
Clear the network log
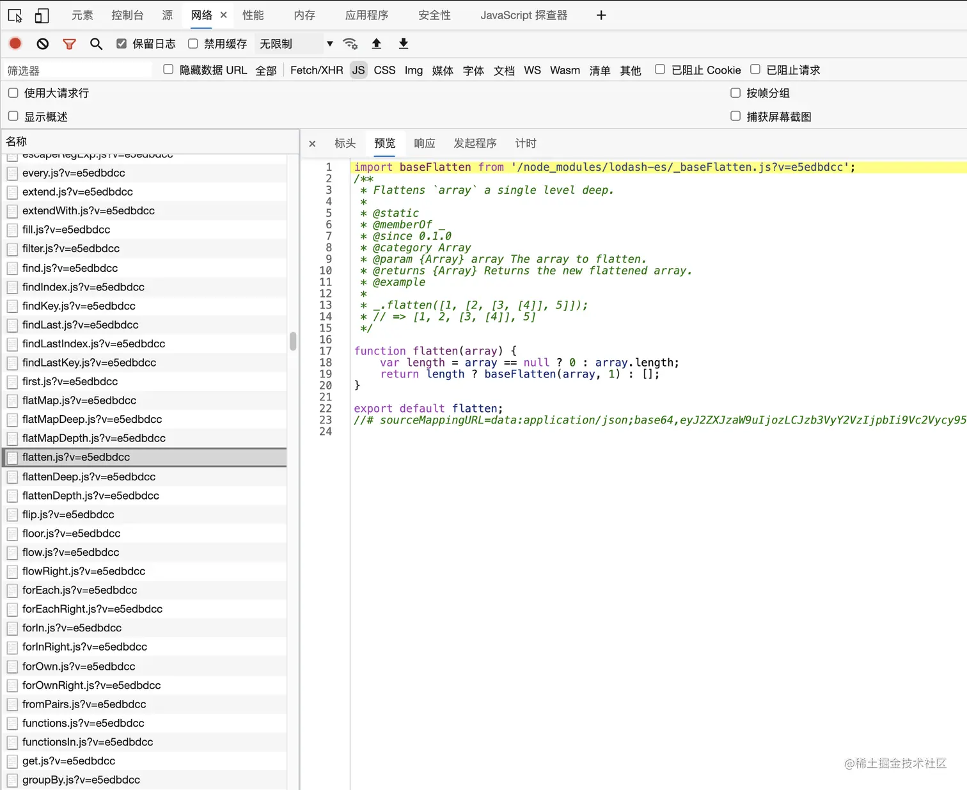(x=43, y=43)
